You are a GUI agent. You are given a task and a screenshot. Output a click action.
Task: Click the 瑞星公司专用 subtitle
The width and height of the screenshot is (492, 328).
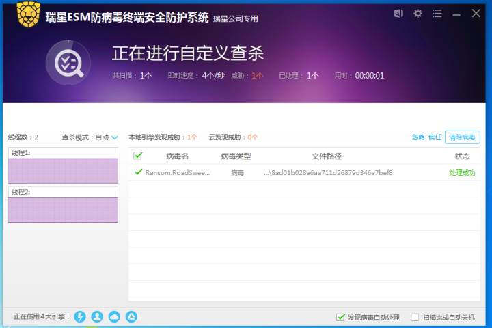(x=236, y=19)
